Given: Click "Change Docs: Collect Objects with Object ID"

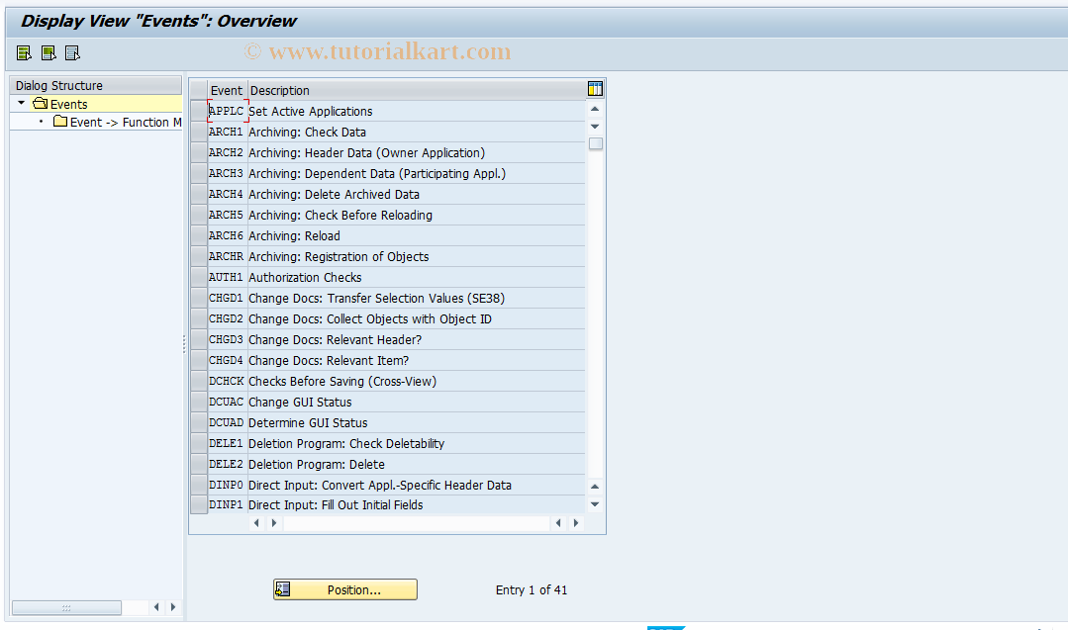Looking at the screenshot, I should (x=370, y=319).
